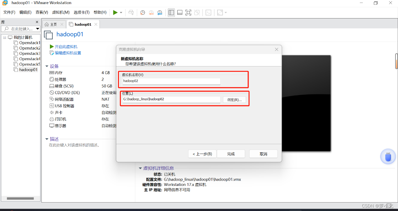Collapse the 设备 section
Viewport: 398px width, 211px height.
47,66
